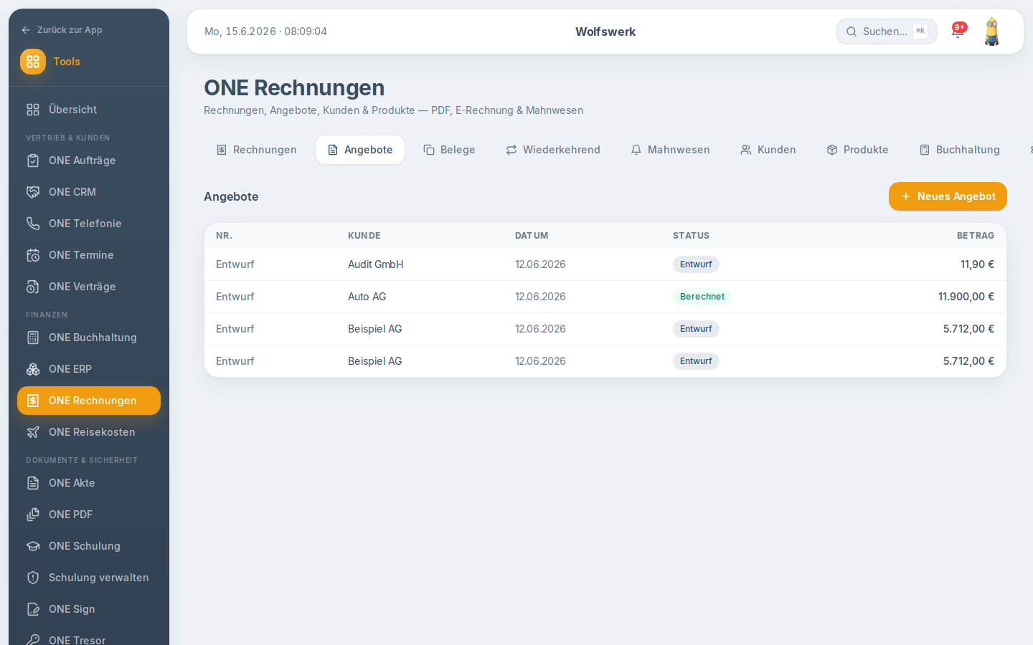
Task: Click the ONE Schulung graduation cap icon
Action: [33, 546]
